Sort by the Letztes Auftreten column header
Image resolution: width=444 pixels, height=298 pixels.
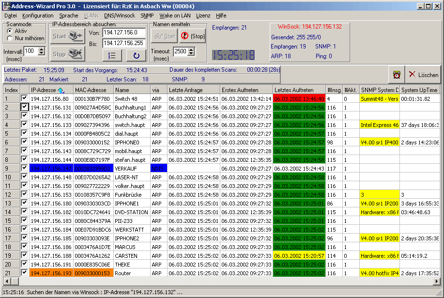coord(299,90)
